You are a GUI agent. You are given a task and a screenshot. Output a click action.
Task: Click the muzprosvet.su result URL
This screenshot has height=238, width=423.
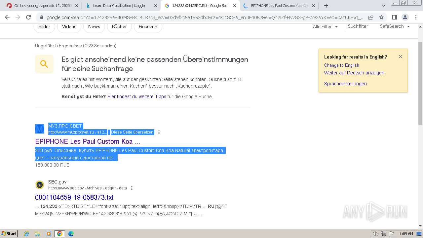pos(77,132)
